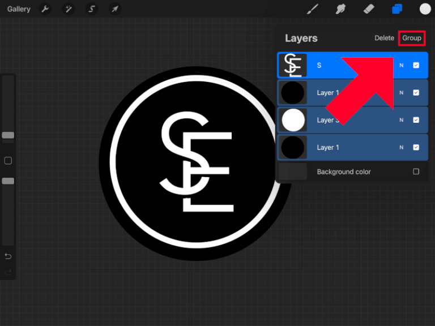This screenshot has height=326, width=435.
Task: Click the Group button in Layers
Action: coord(412,38)
